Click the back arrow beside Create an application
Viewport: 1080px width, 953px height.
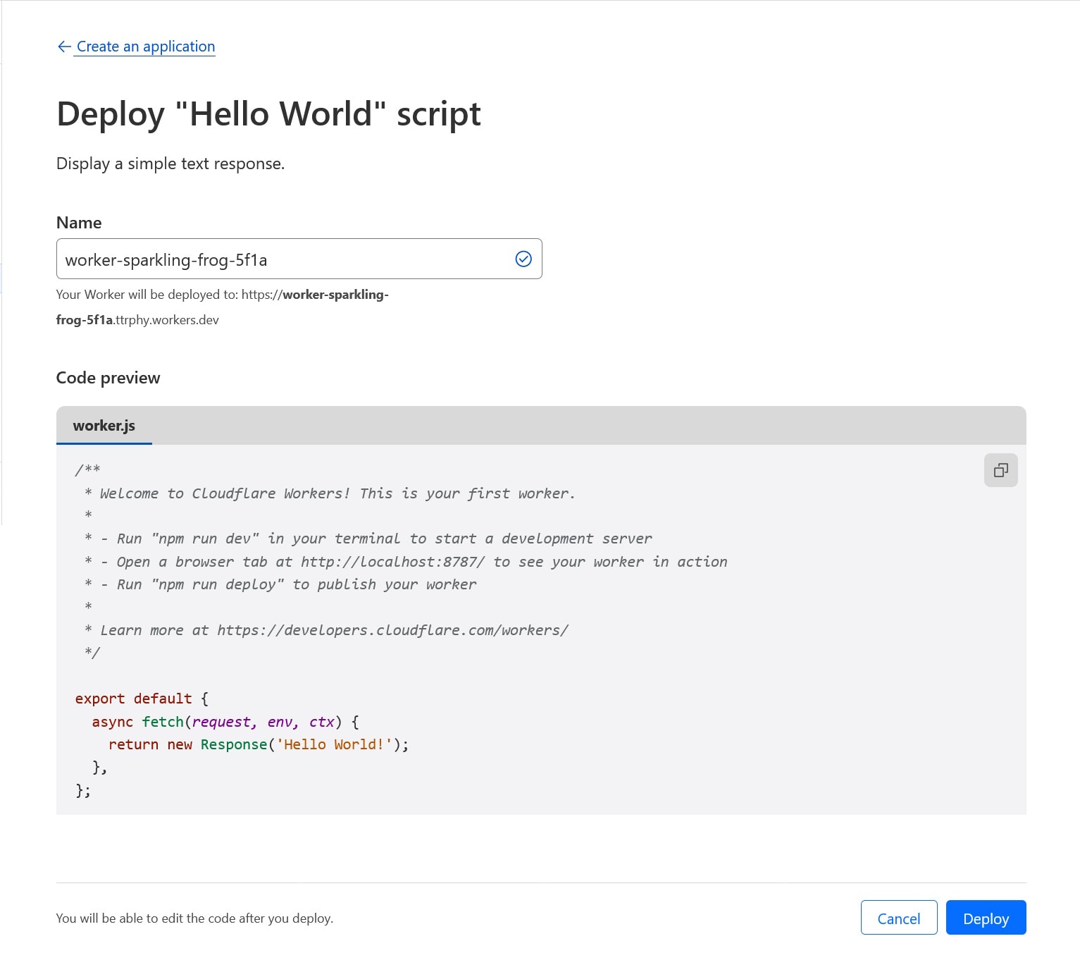point(64,47)
